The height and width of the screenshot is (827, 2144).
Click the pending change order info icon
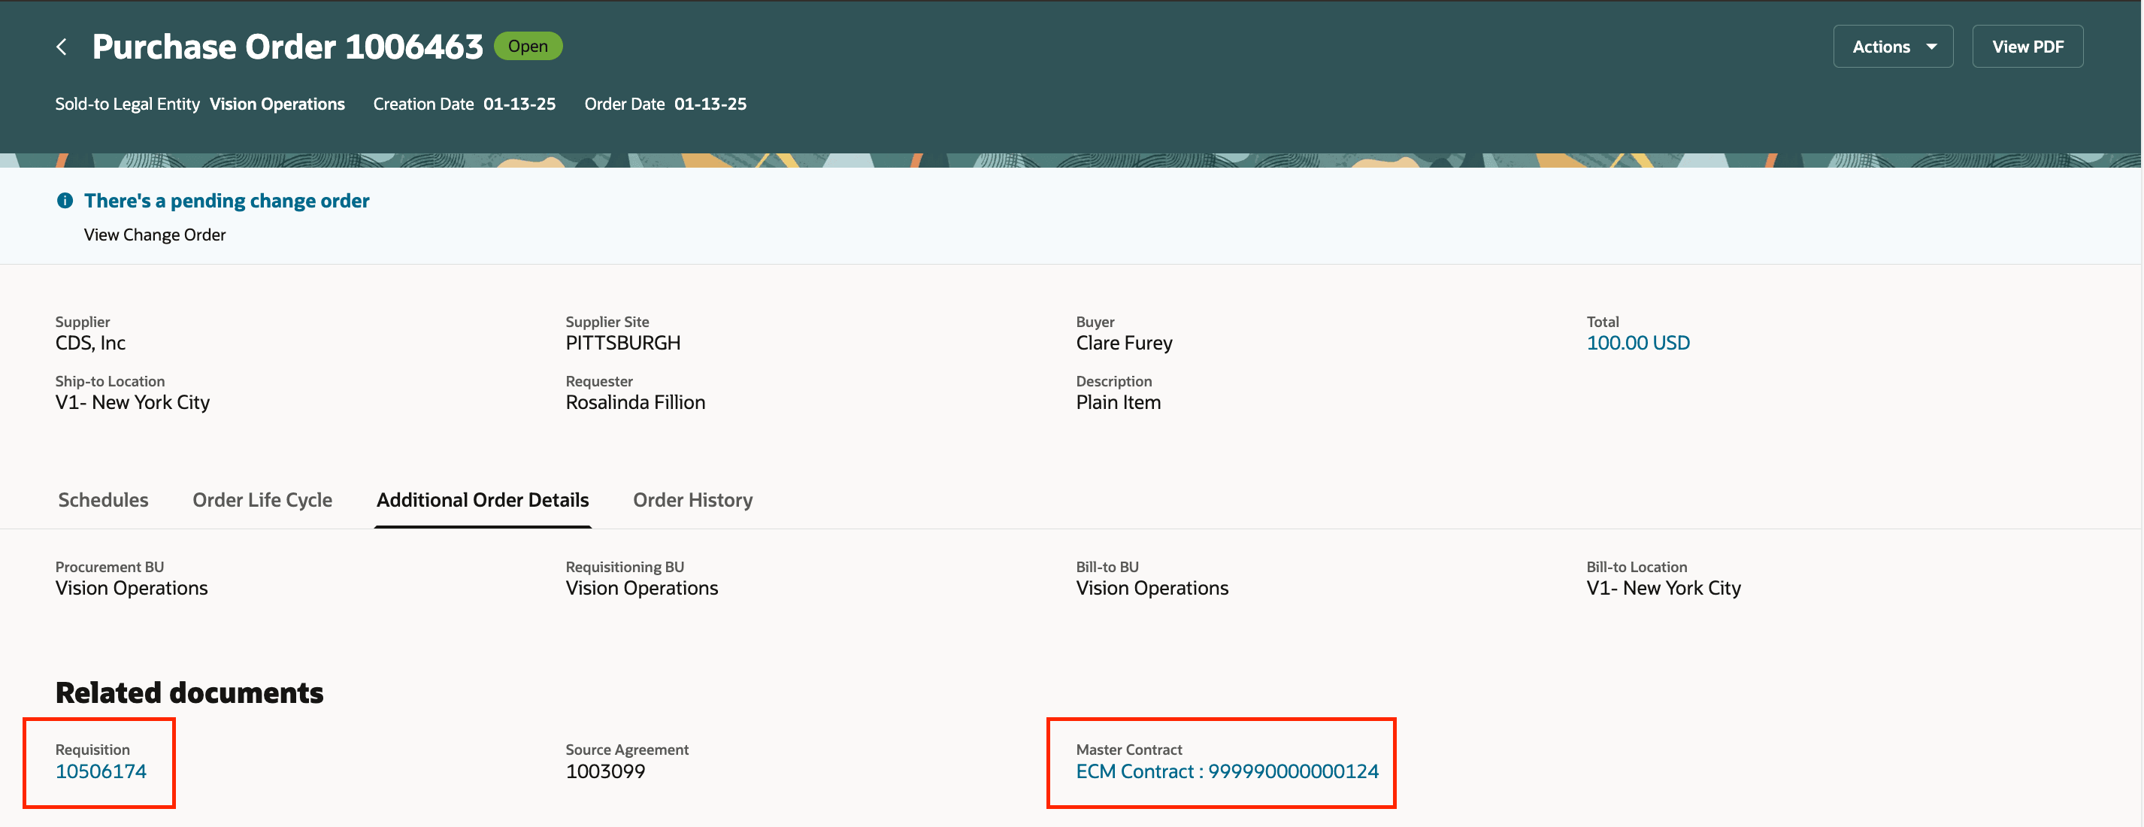[x=64, y=201]
